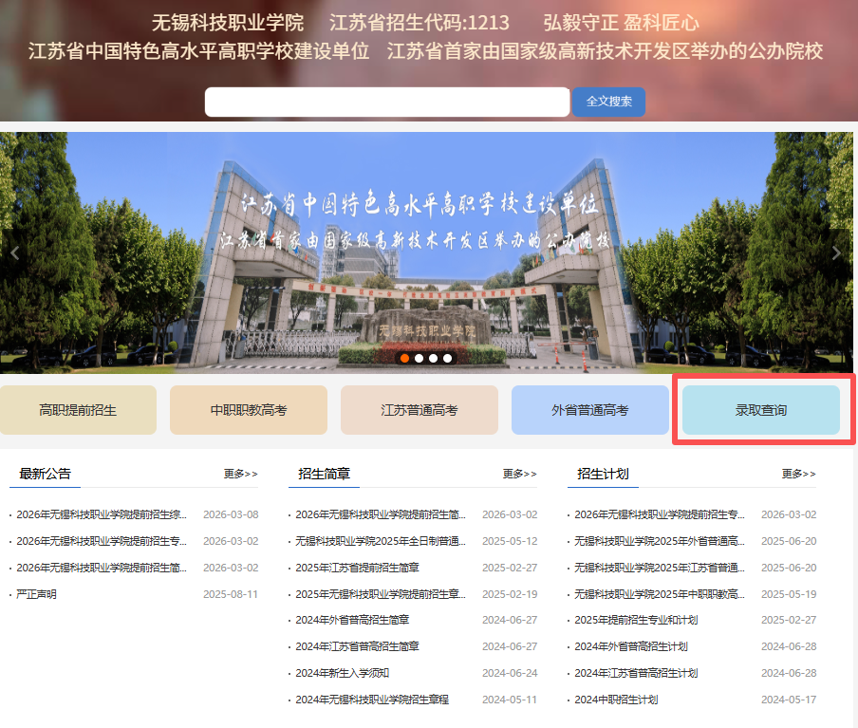Select the last carousel indicator dot
Screen dimensions: 858x728
(x=448, y=359)
